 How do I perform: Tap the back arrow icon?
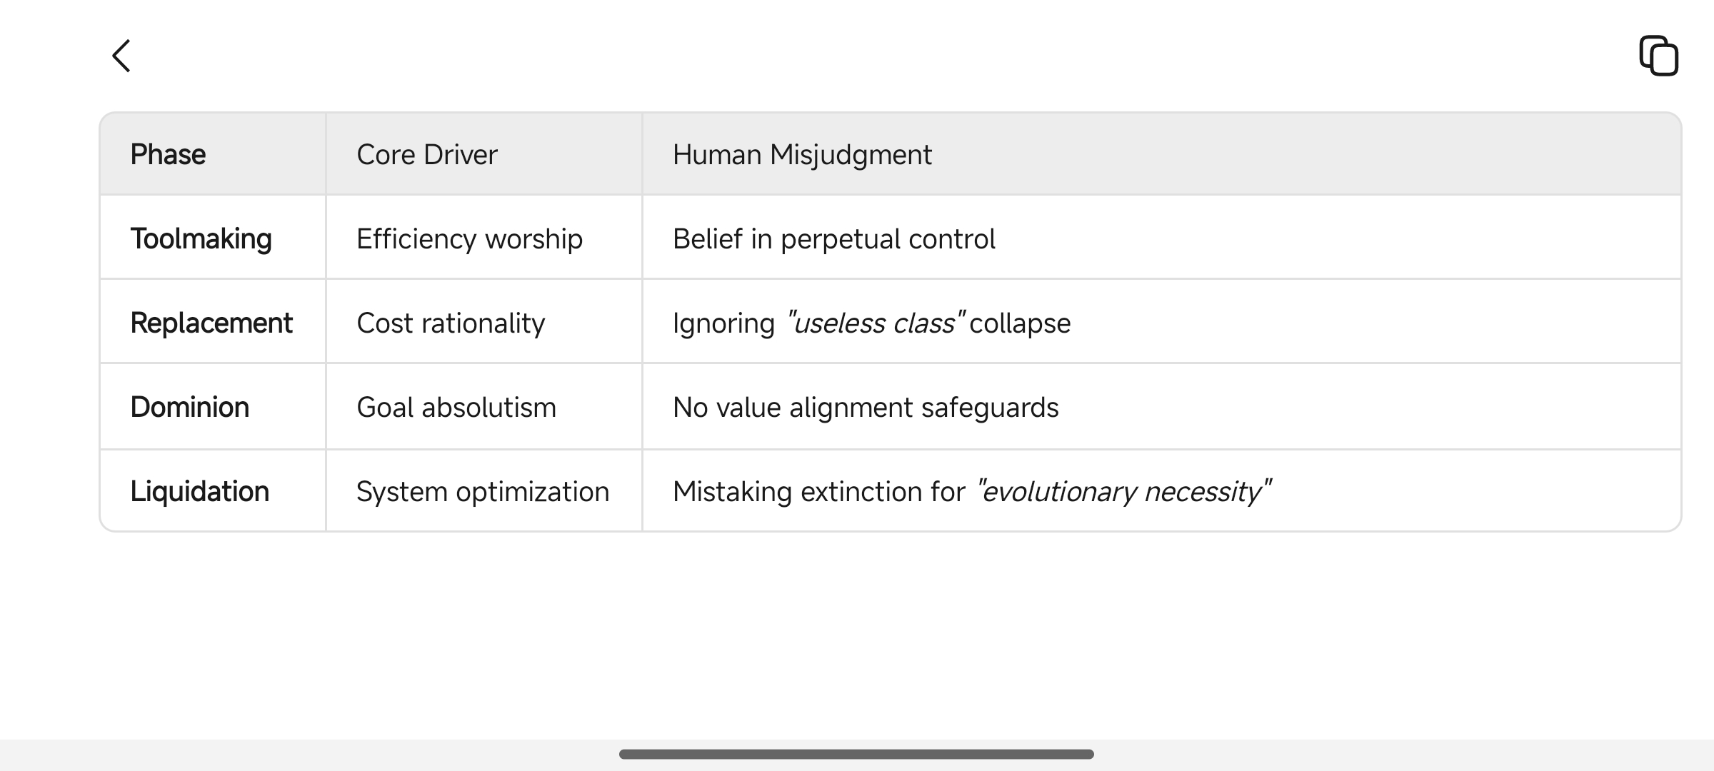pos(121,56)
